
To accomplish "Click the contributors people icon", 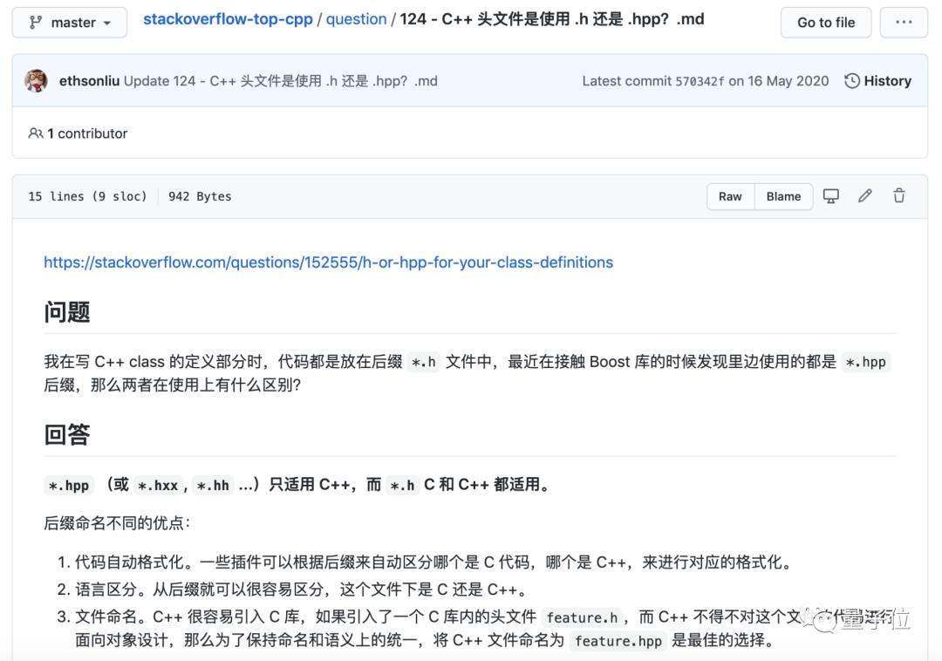I will [x=36, y=133].
